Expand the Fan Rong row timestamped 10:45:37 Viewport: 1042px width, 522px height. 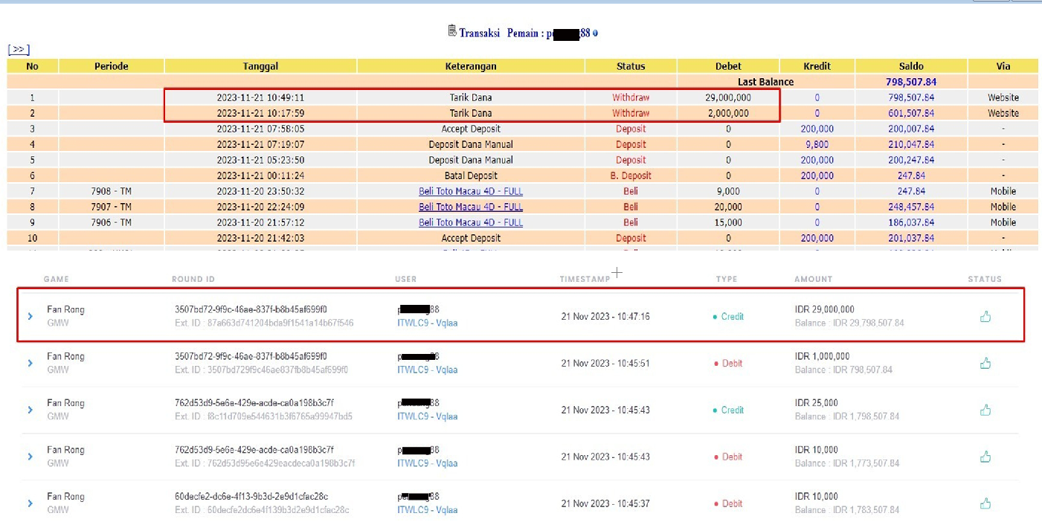30,503
